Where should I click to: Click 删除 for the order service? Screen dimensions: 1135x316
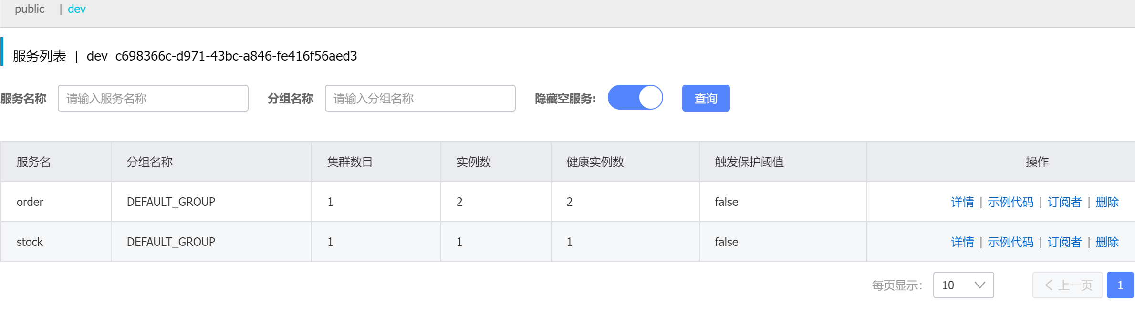coord(1107,202)
